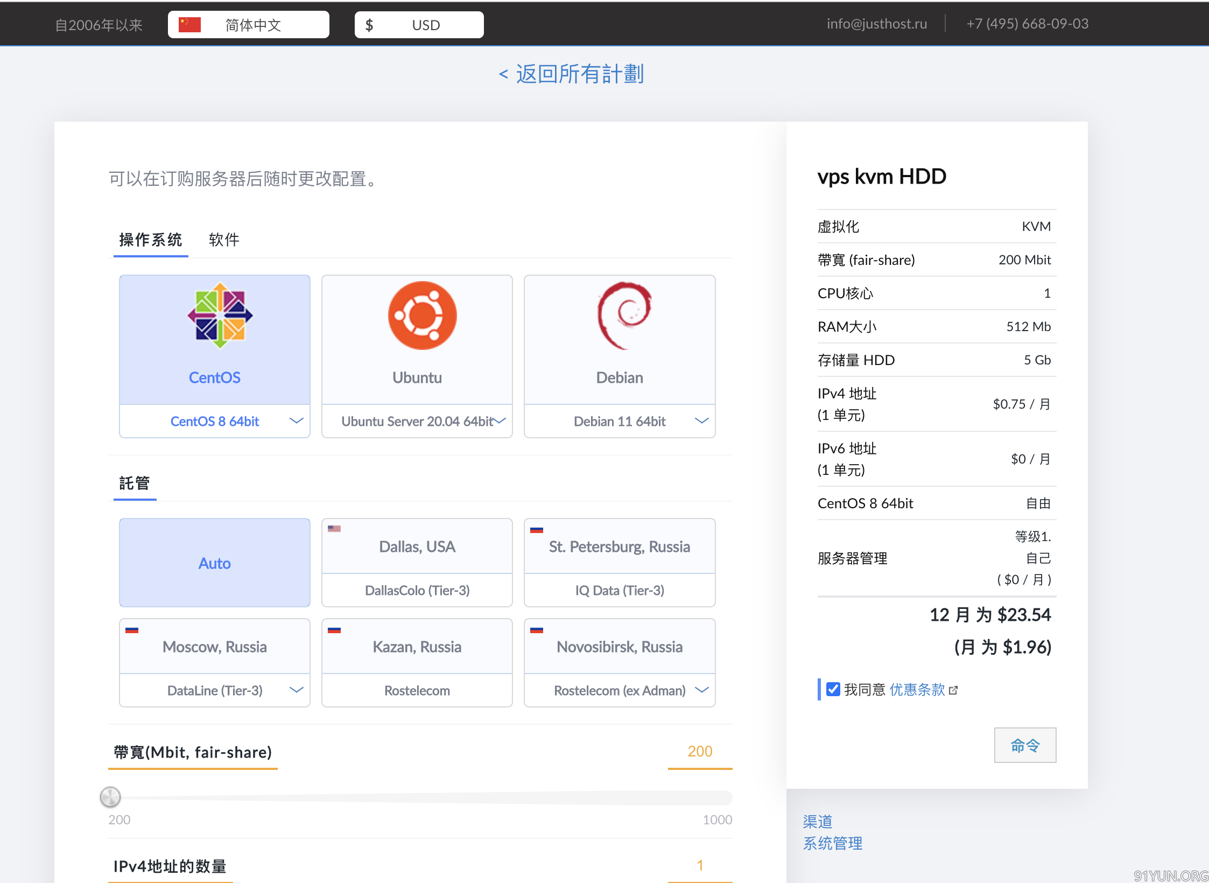This screenshot has width=1209, height=883.
Task: Switch to the 软件 tab
Action: (224, 240)
